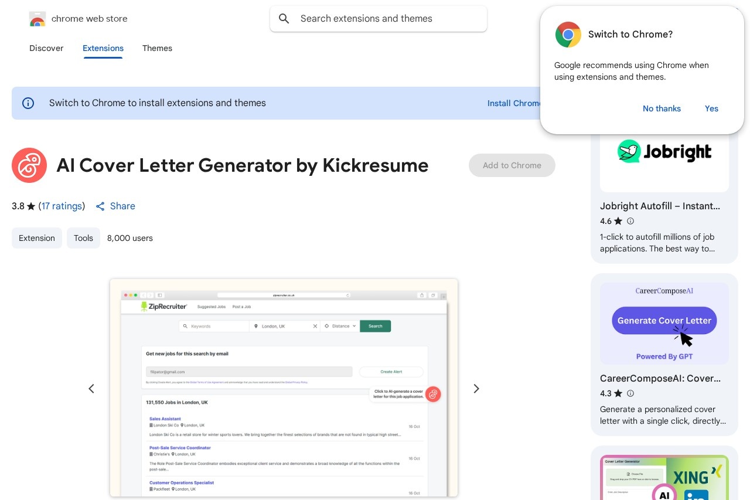Dismiss popup with No thanks

(x=662, y=108)
